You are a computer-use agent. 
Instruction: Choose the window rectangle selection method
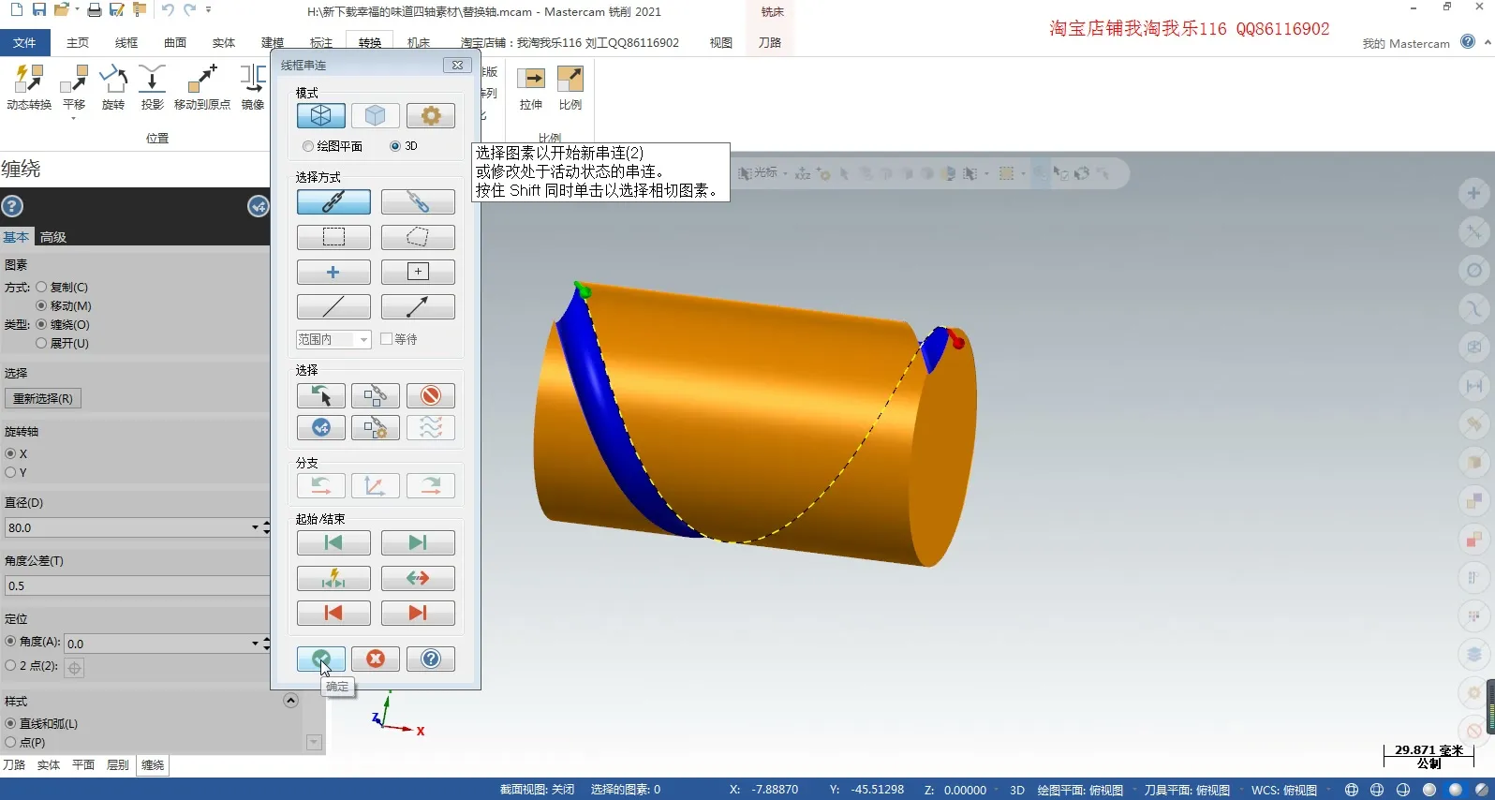(333, 237)
